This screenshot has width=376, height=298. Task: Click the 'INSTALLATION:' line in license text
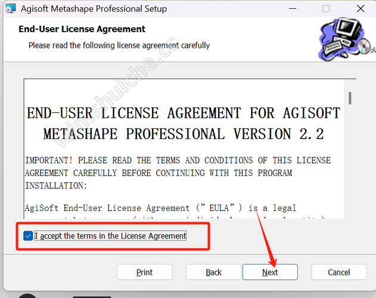pyautogui.click(x=56, y=186)
